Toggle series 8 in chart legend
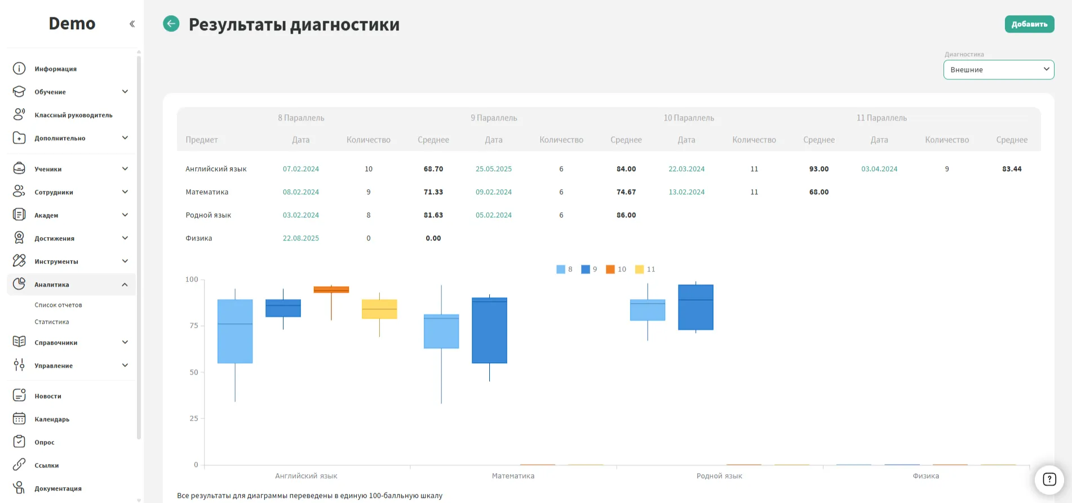Image resolution: width=1072 pixels, height=503 pixels. pyautogui.click(x=565, y=269)
